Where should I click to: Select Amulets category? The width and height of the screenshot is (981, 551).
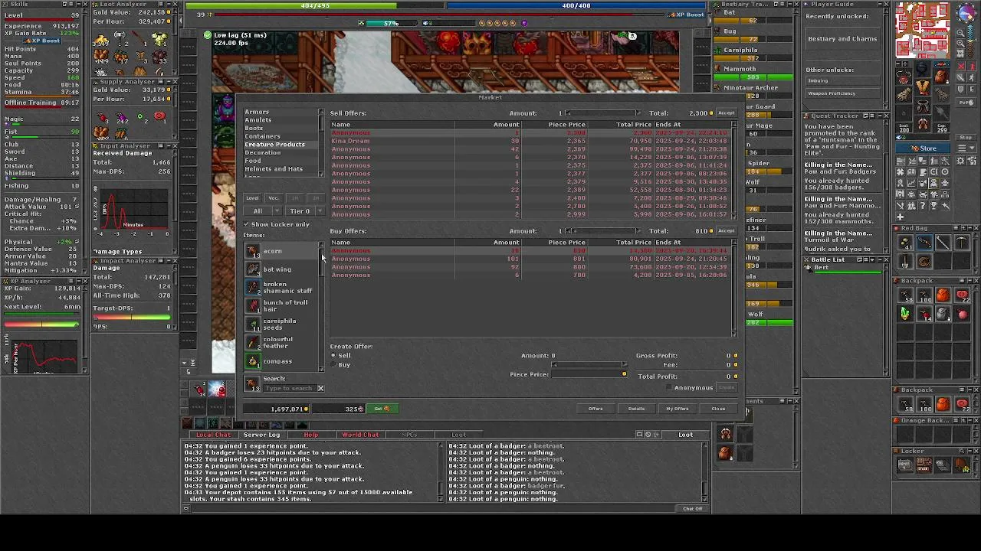pyautogui.click(x=258, y=120)
